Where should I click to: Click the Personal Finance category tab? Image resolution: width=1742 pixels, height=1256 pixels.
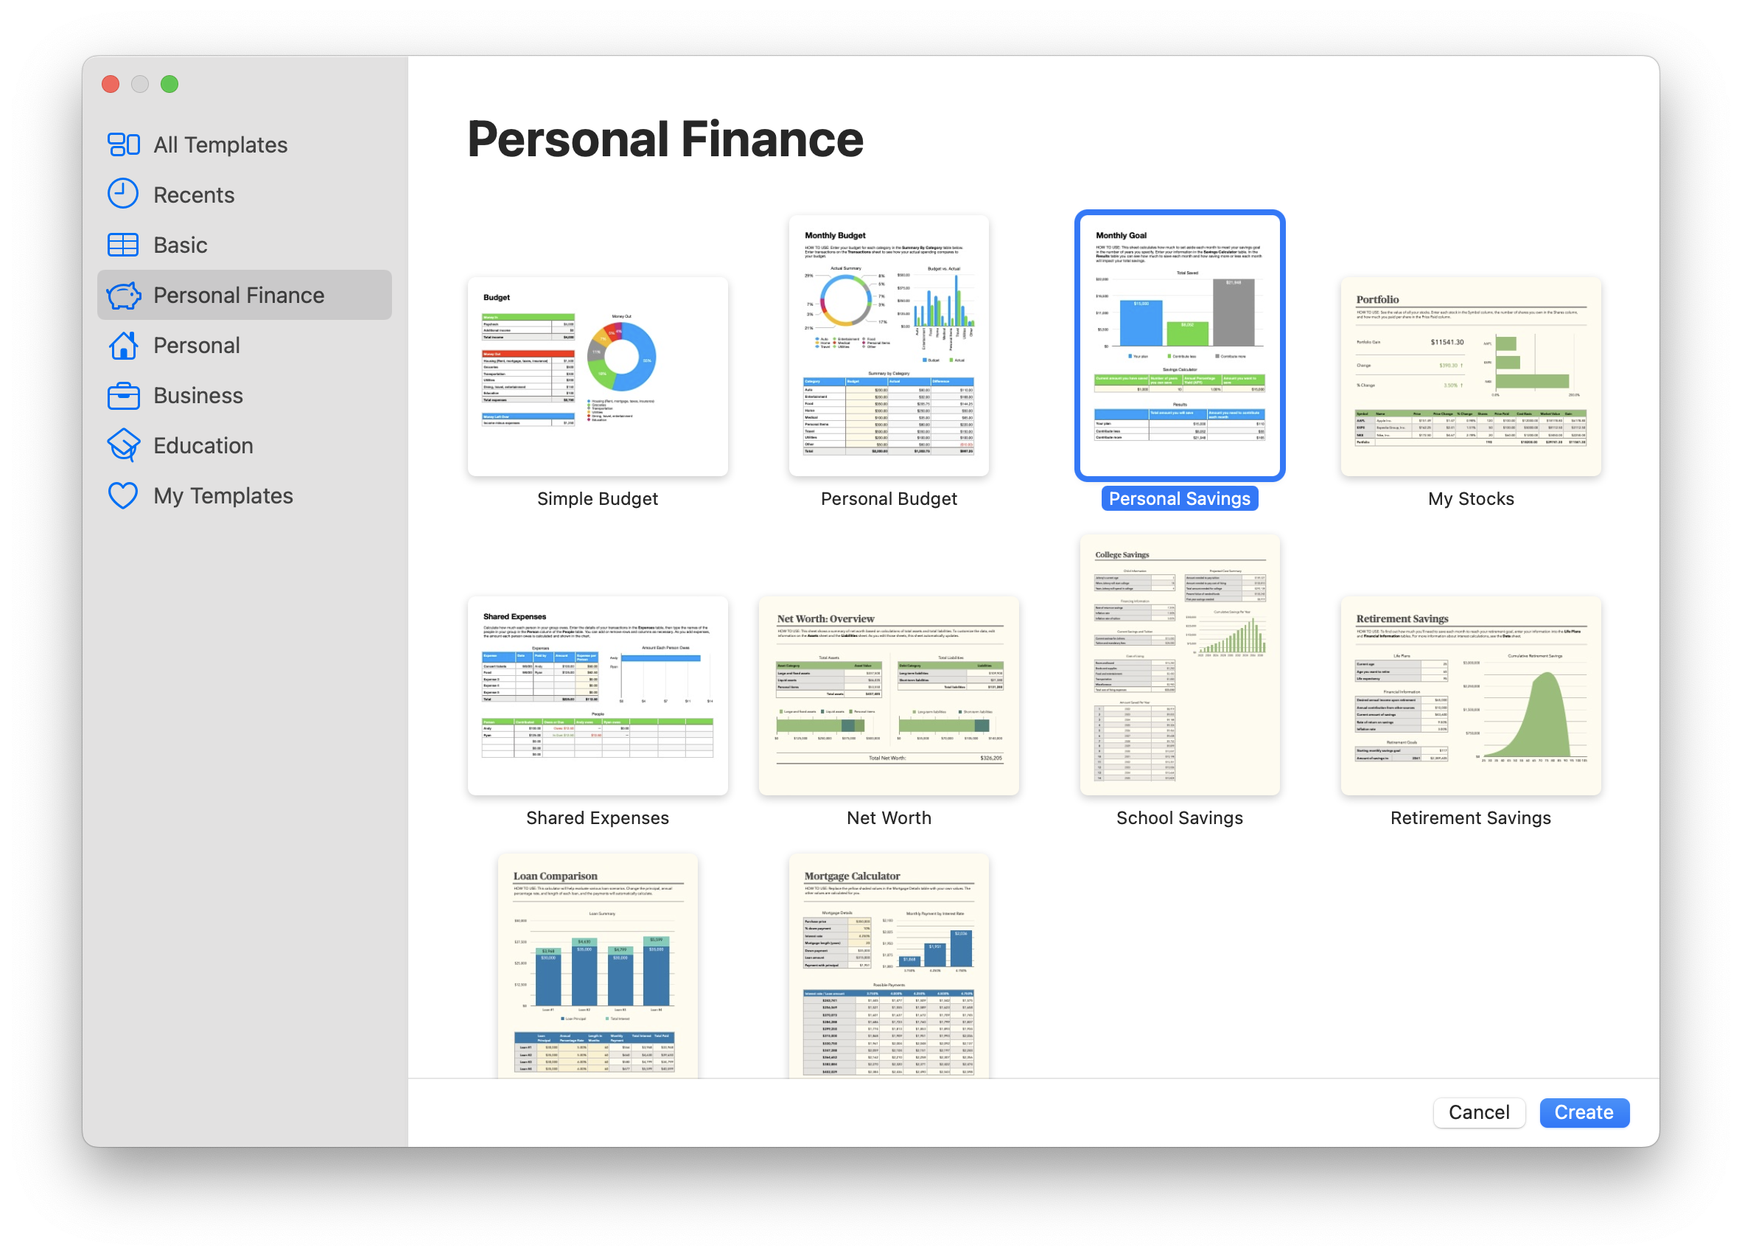click(x=239, y=293)
